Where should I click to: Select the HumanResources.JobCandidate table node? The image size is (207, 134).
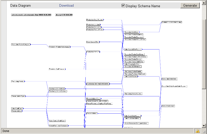[x=97, y=101]
